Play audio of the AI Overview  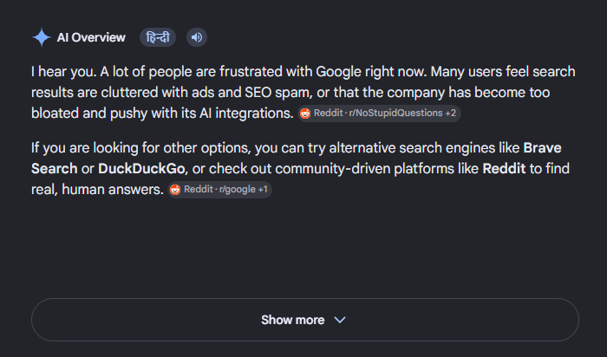(x=197, y=37)
